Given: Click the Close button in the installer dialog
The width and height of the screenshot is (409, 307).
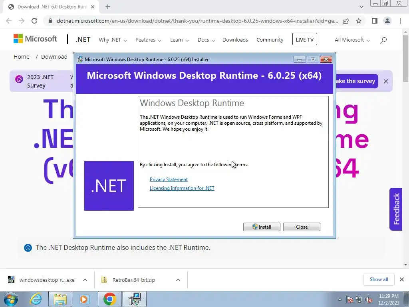Looking at the screenshot, I should 302,227.
